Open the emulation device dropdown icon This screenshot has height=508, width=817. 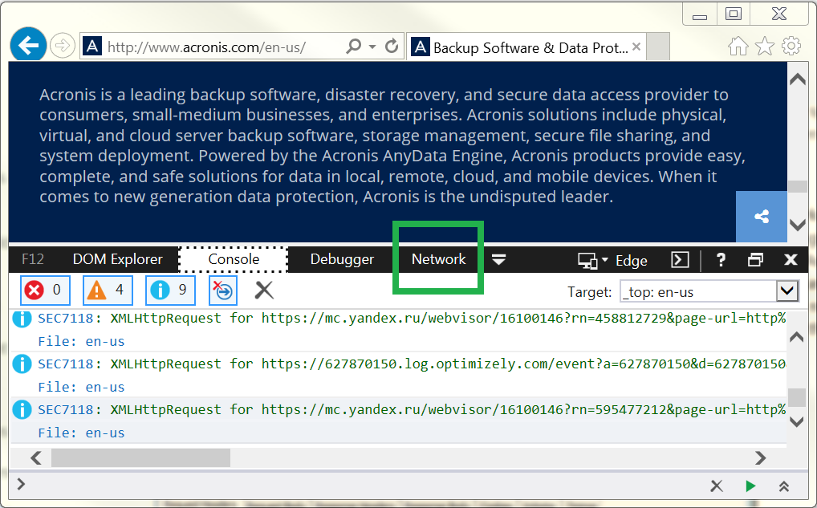(x=592, y=260)
